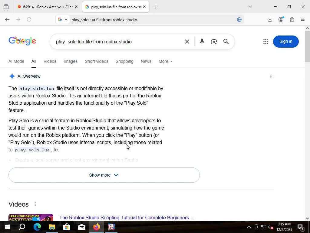310x233 pixels.
Task: Open Videos section three-dot menu
Action: tap(35, 204)
